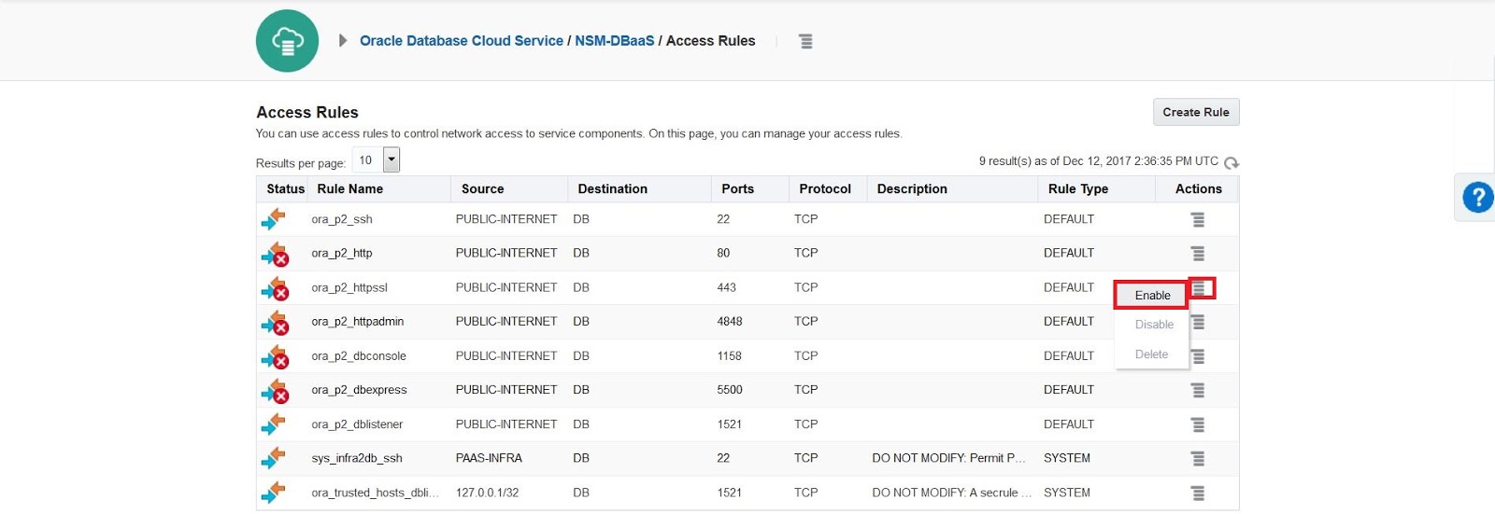This screenshot has width=1495, height=514.
Task: Open actions menu for ora_trusted_hosts_dblistener rule
Action: (1198, 493)
